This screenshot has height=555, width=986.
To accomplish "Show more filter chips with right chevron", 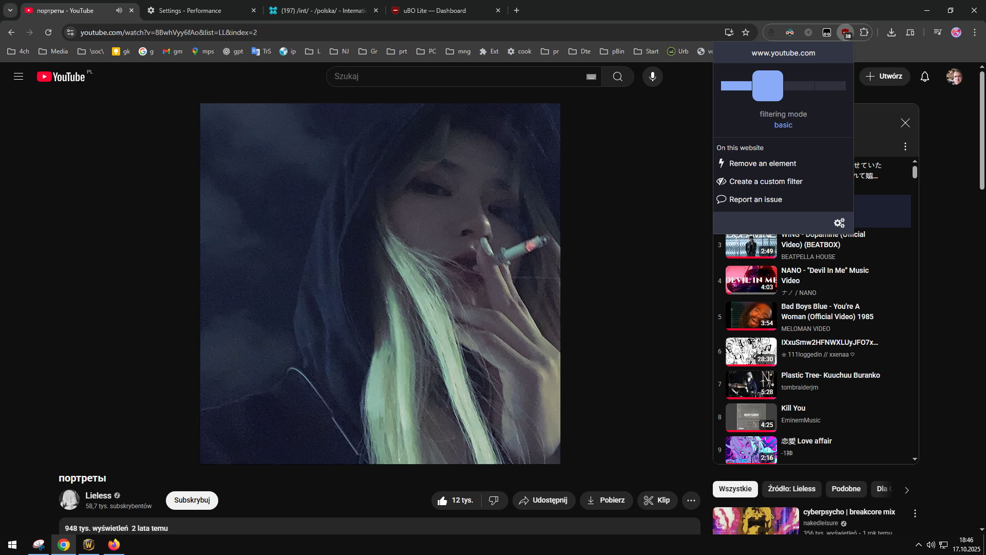I will tap(906, 490).
